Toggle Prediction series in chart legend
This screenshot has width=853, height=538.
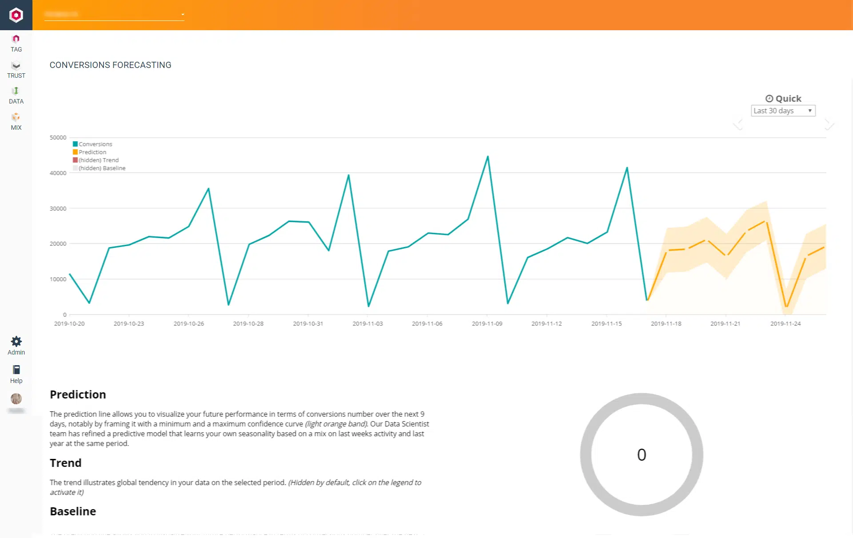click(92, 152)
